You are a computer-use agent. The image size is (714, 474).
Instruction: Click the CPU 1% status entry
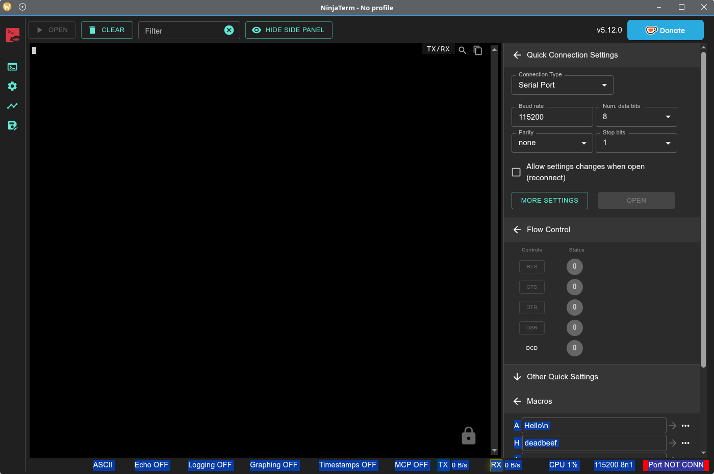point(564,465)
